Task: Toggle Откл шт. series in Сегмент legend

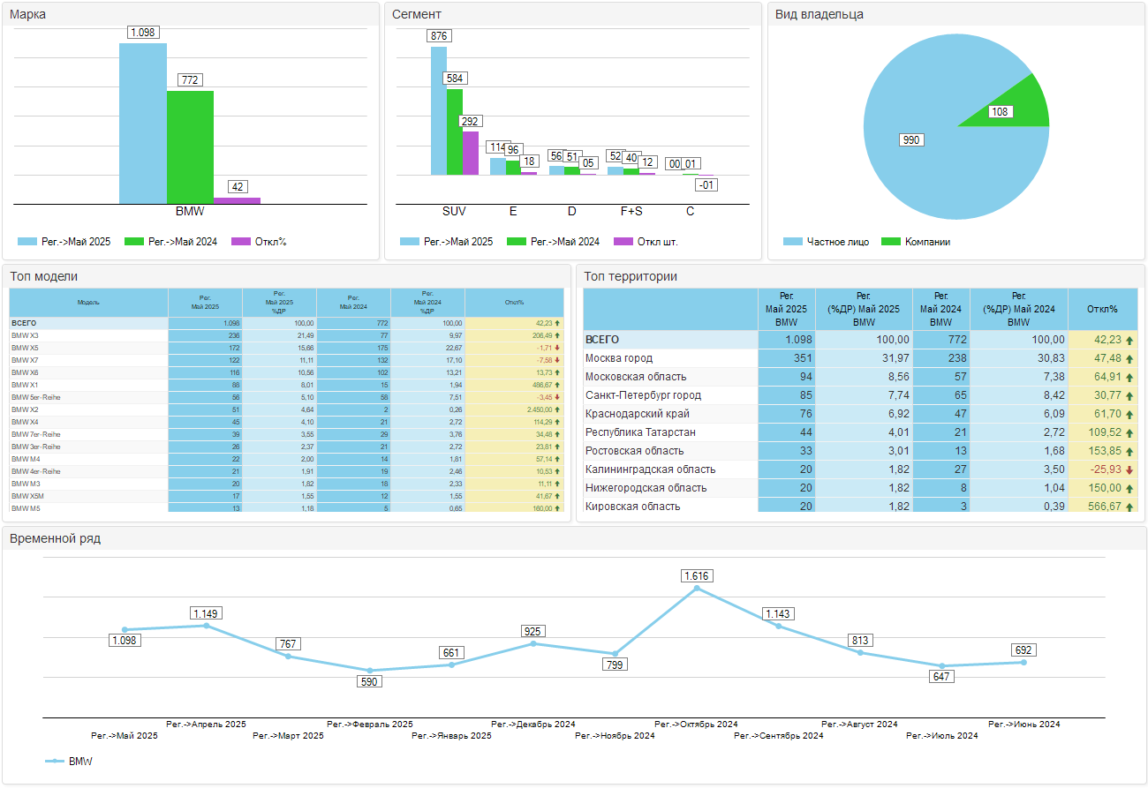Action: tap(646, 242)
